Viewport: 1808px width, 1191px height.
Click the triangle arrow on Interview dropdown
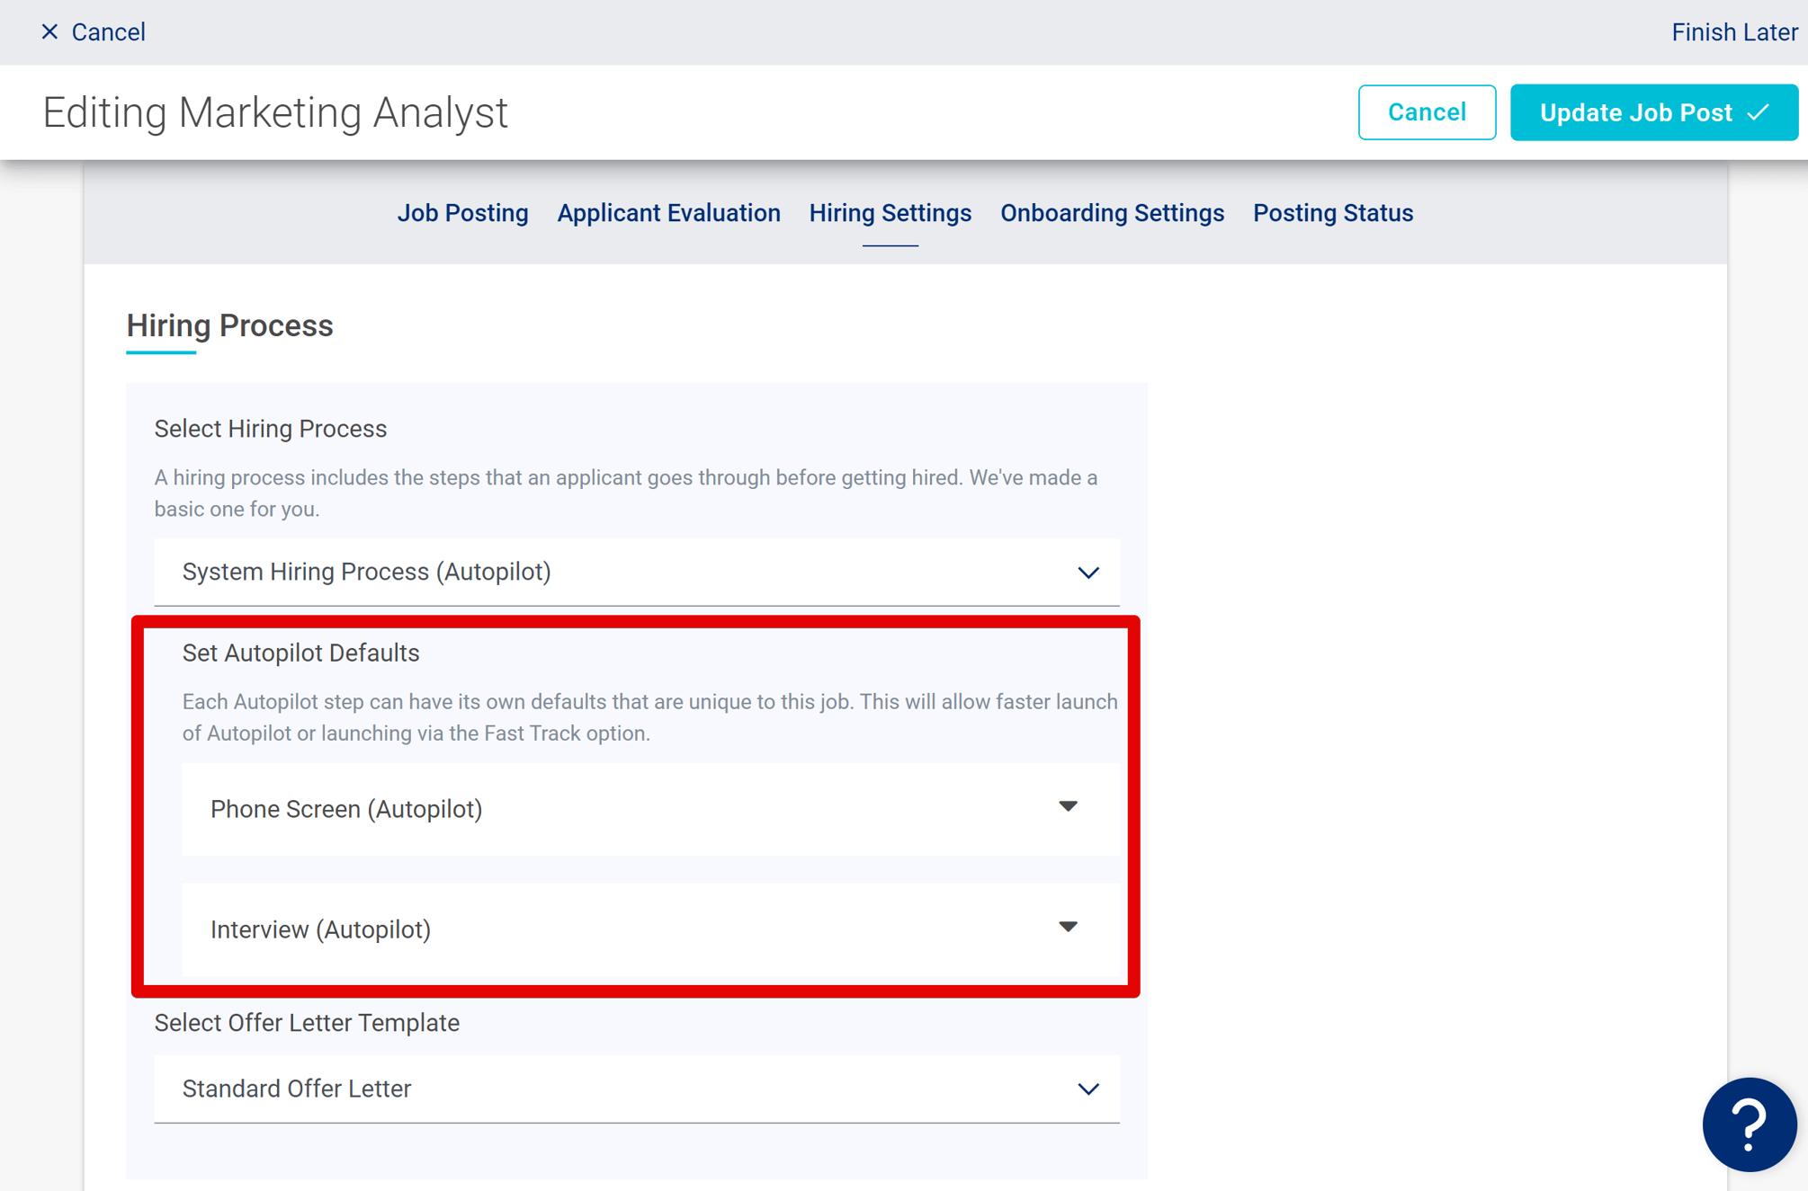click(x=1069, y=927)
